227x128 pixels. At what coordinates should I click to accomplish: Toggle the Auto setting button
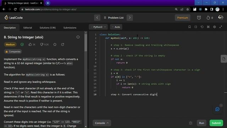(x=116, y=27)
